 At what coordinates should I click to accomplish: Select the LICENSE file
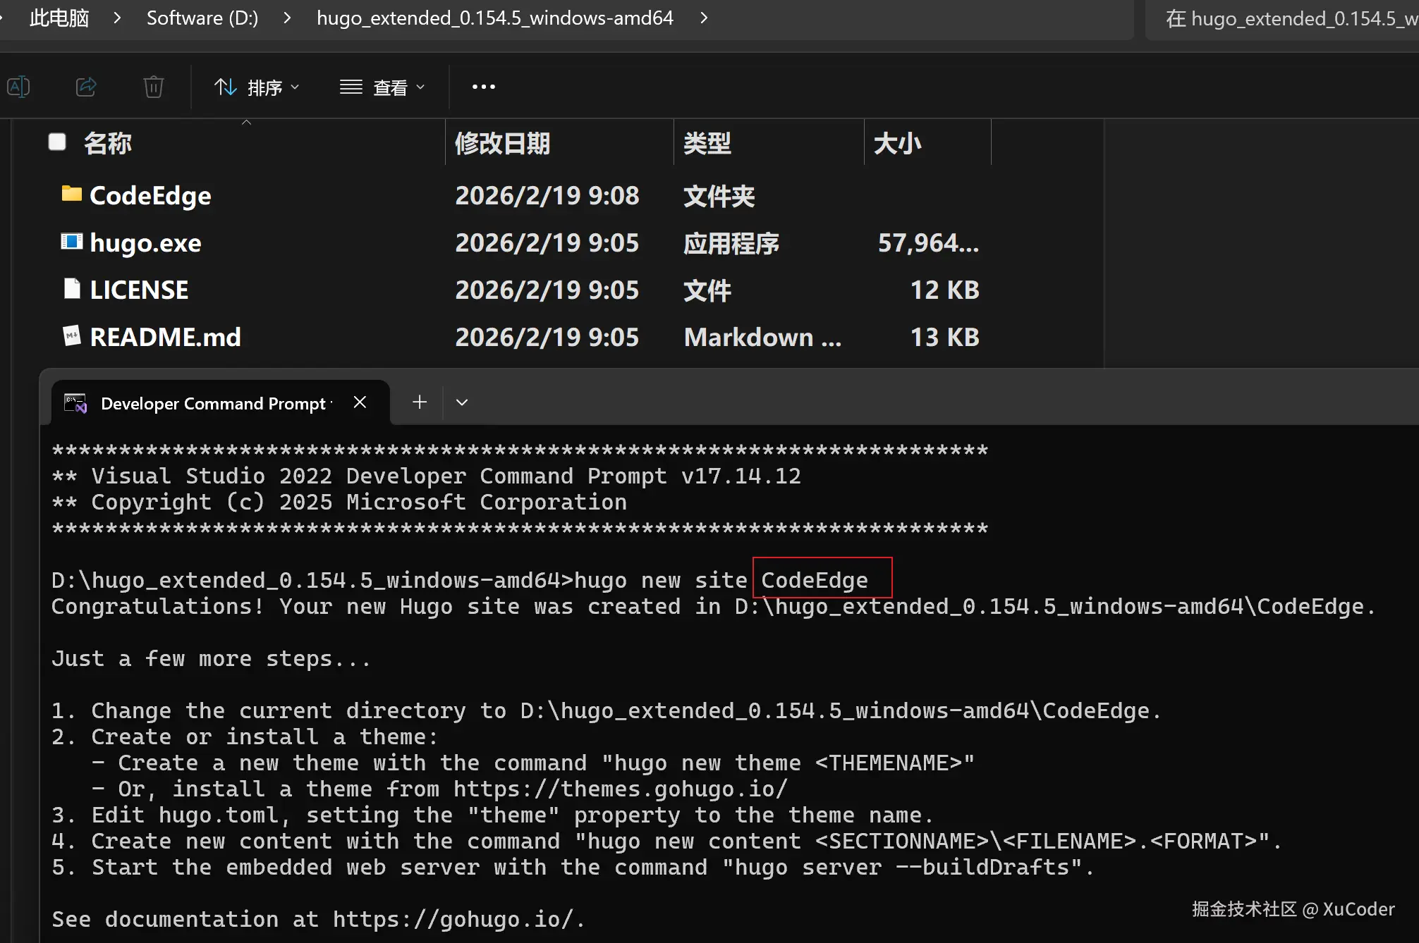pyautogui.click(x=139, y=290)
